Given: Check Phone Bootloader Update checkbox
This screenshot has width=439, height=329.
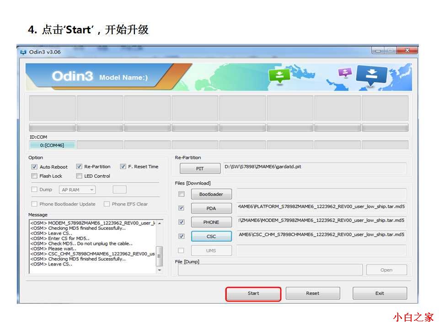Looking at the screenshot, I should 34,204.
